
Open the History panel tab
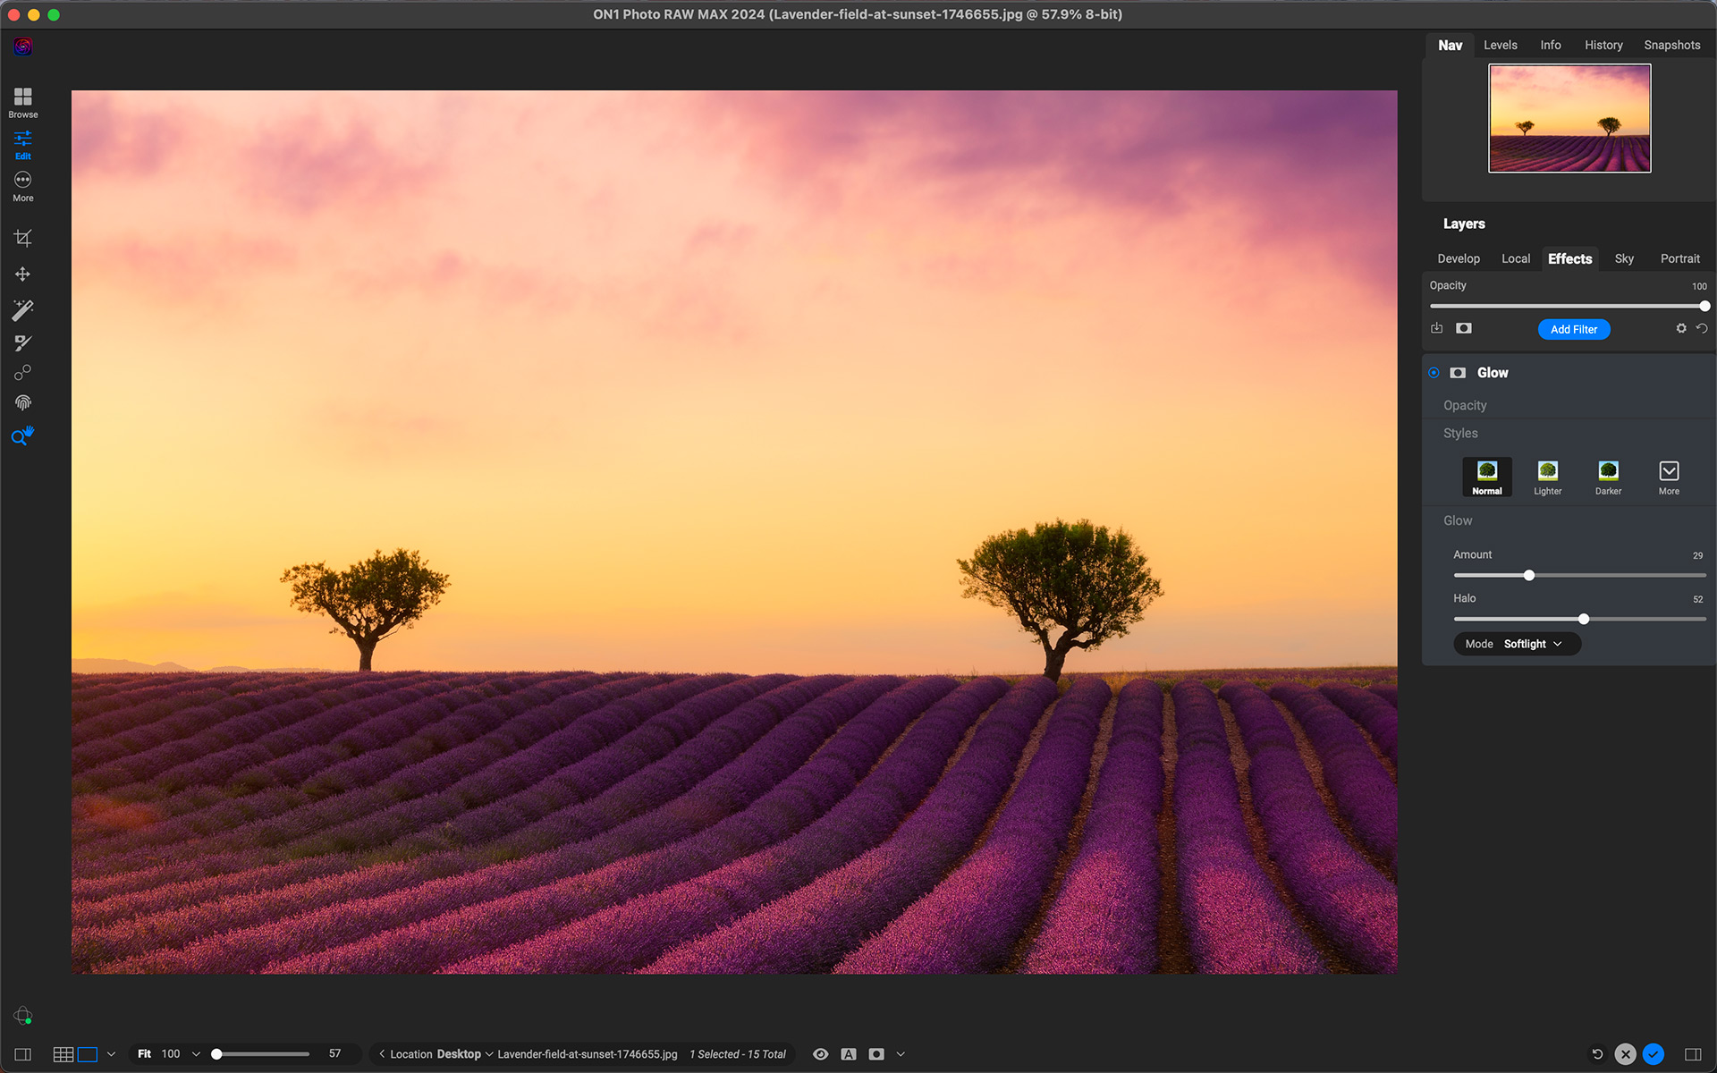pyautogui.click(x=1603, y=44)
